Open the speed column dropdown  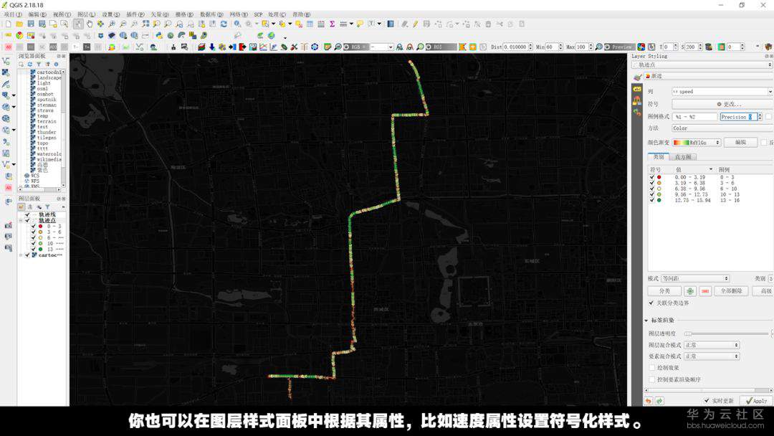(x=722, y=91)
